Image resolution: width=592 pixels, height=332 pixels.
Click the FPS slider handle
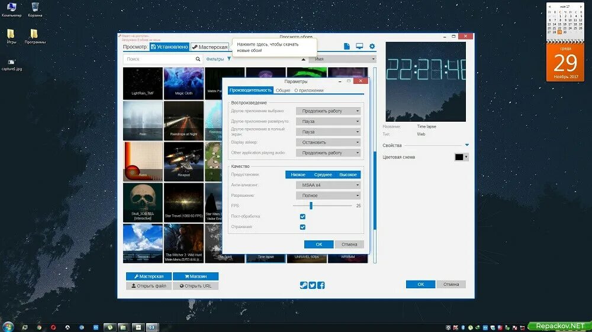pyautogui.click(x=311, y=206)
